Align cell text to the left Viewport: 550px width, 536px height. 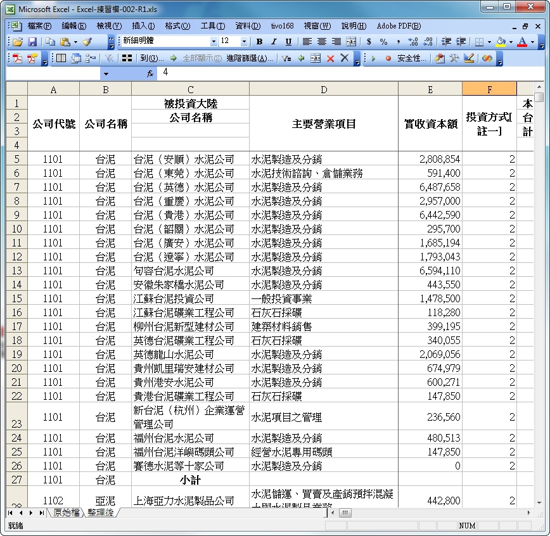(307, 42)
